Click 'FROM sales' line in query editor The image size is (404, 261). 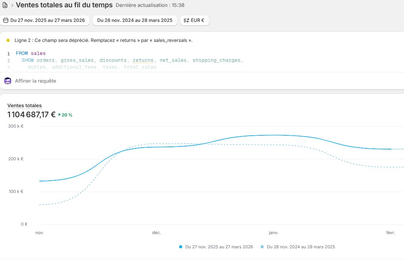pyautogui.click(x=31, y=53)
